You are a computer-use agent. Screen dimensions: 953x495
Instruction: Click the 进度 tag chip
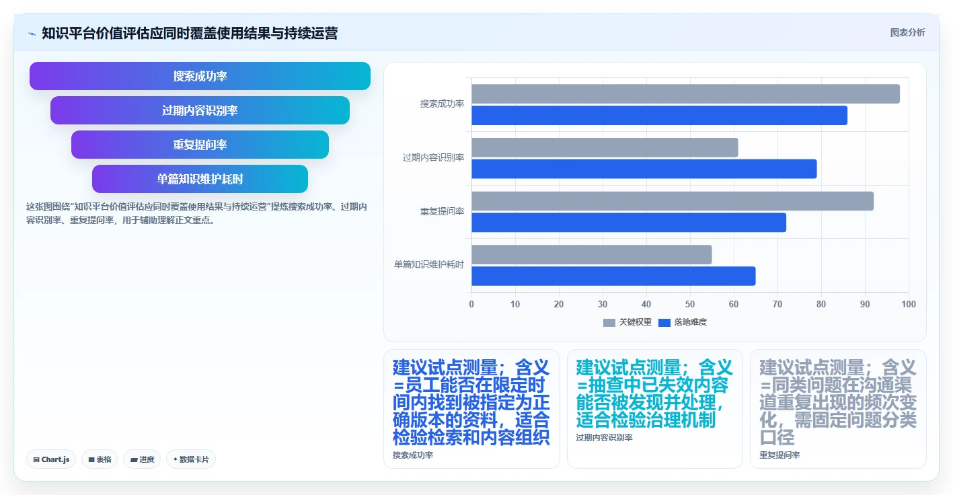142,459
